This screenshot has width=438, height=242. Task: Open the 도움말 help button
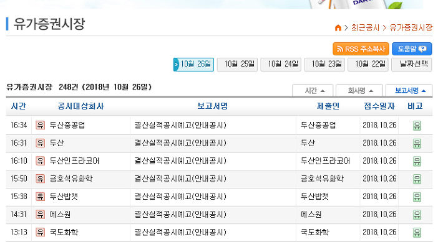tap(412, 49)
